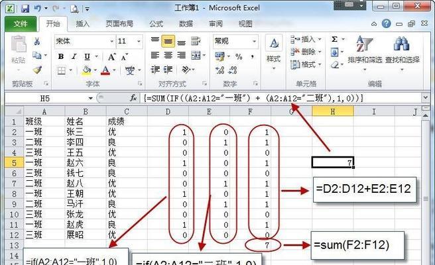Switch to the 数据 Data tab
435x265 pixels.
pyautogui.click(x=186, y=24)
